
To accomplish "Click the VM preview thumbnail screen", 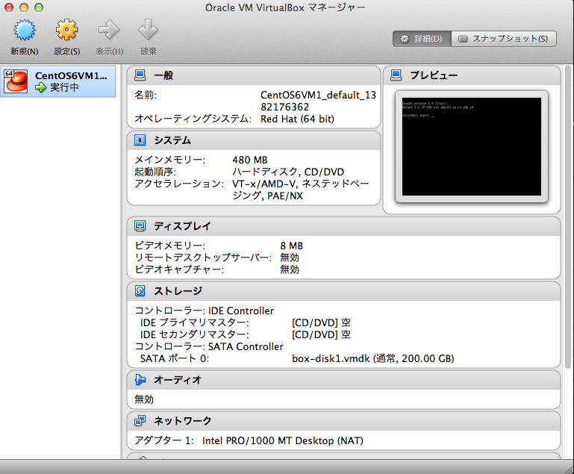I will (472, 146).
